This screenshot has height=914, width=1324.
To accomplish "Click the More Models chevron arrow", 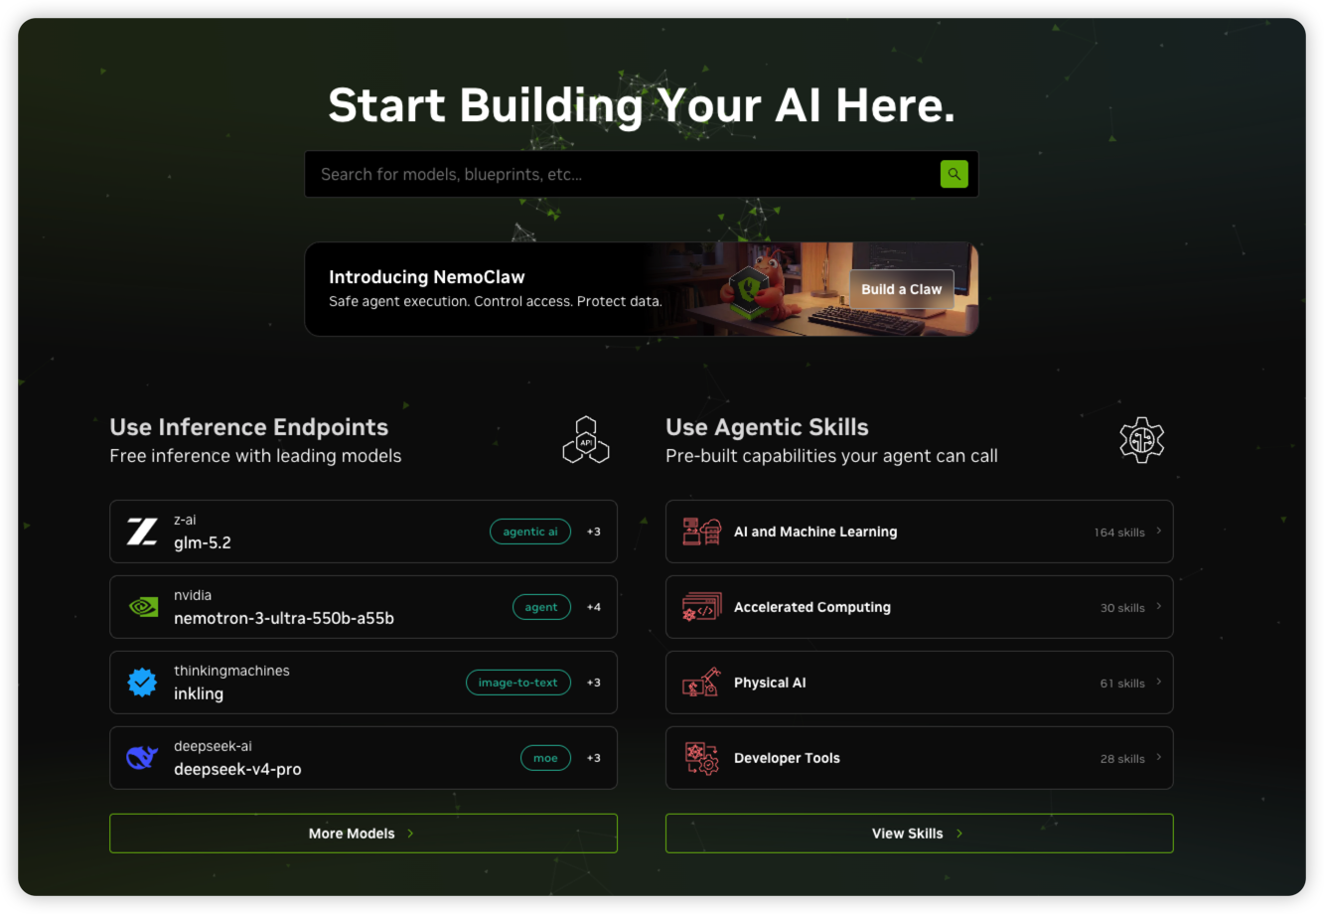I will 410,834.
